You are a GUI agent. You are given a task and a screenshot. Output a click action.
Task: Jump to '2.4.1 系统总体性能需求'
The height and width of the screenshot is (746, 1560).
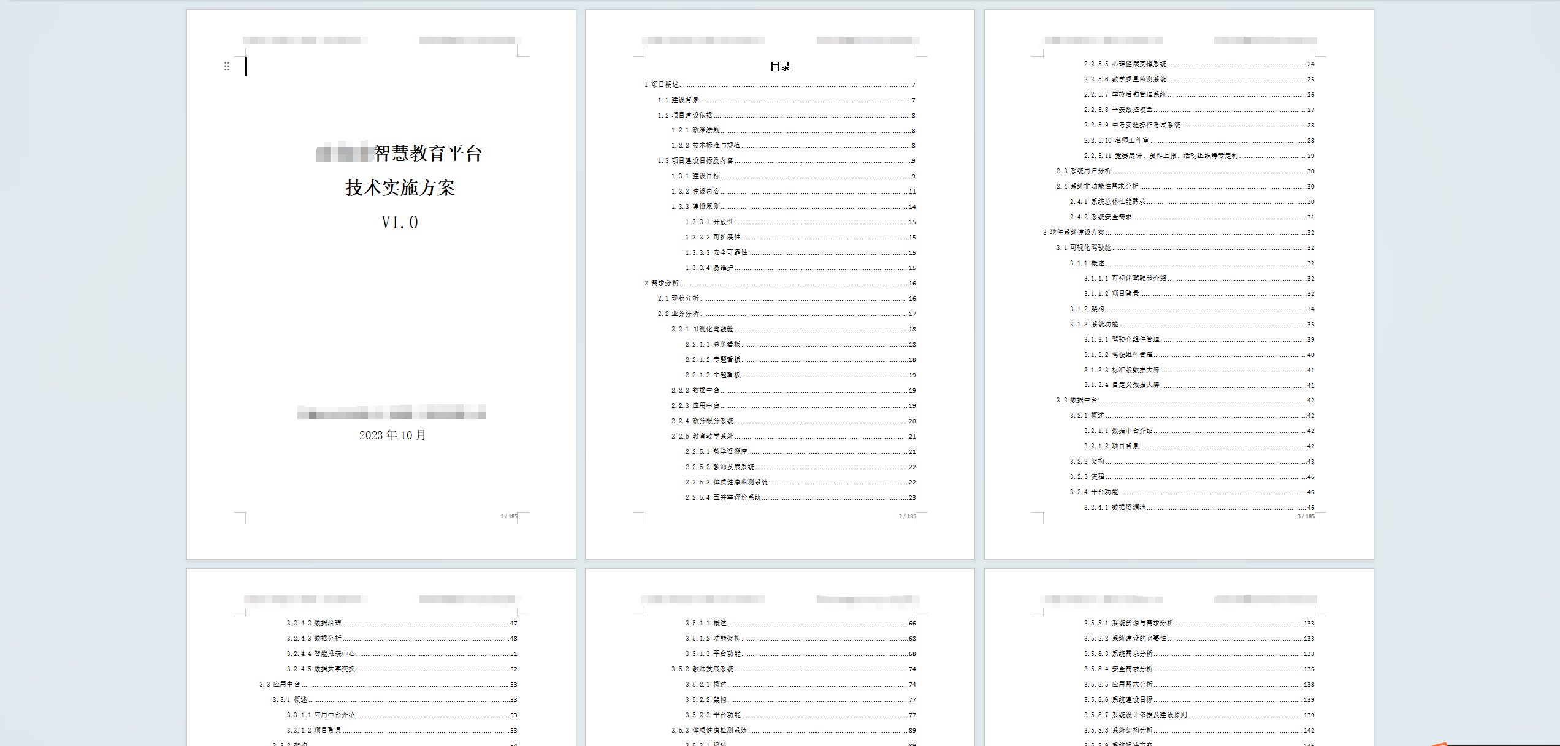pos(1192,202)
